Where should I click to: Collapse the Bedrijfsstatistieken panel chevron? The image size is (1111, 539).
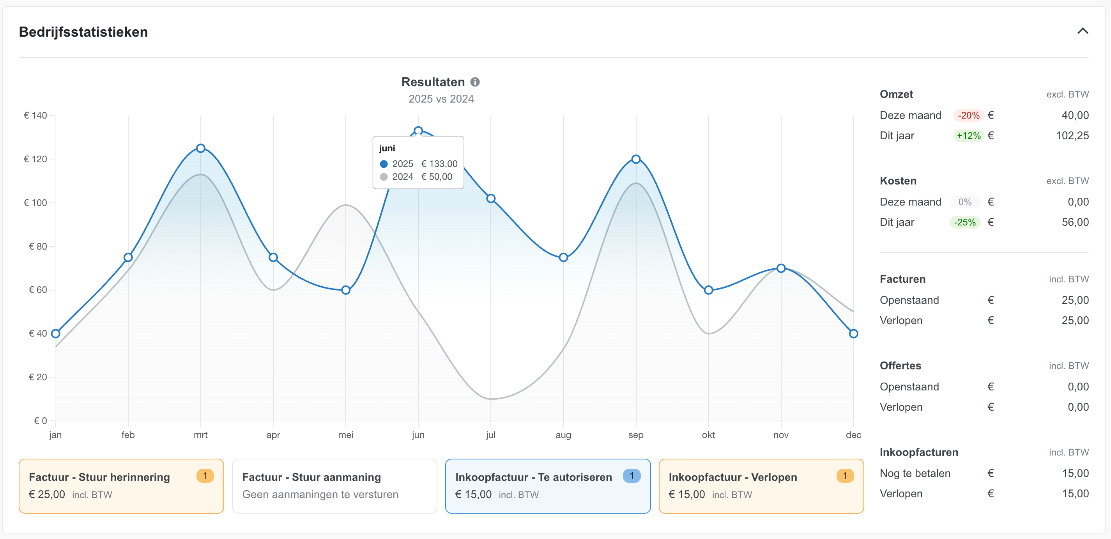point(1083,31)
